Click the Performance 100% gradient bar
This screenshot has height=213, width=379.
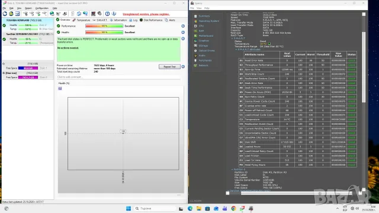pyautogui.click(x=104, y=26)
